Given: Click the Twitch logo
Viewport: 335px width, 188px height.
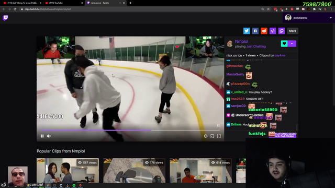Looking at the screenshot, I should tap(6, 18).
